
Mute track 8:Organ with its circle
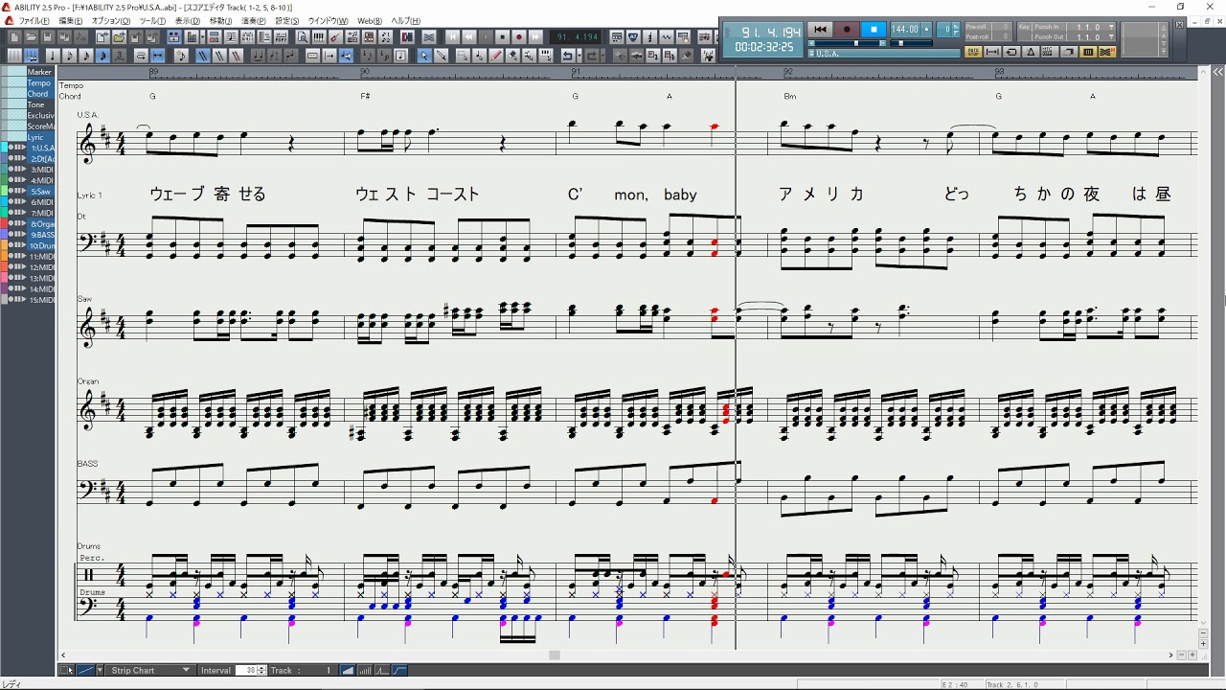coord(11,223)
